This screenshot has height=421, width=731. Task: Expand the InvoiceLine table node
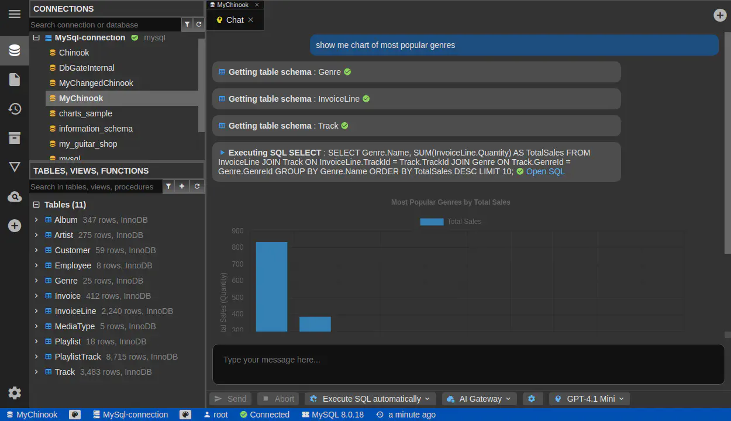click(x=36, y=311)
